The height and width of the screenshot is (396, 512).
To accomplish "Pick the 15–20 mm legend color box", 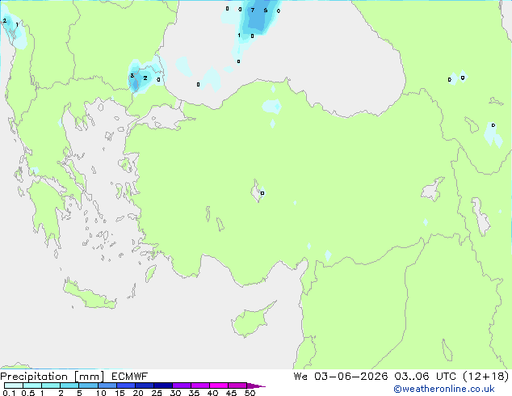I will click(x=125, y=385).
